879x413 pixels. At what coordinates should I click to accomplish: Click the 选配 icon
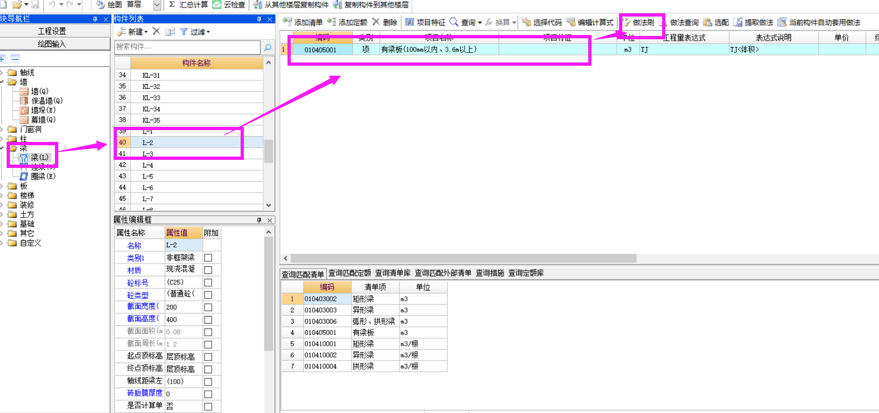coord(708,22)
